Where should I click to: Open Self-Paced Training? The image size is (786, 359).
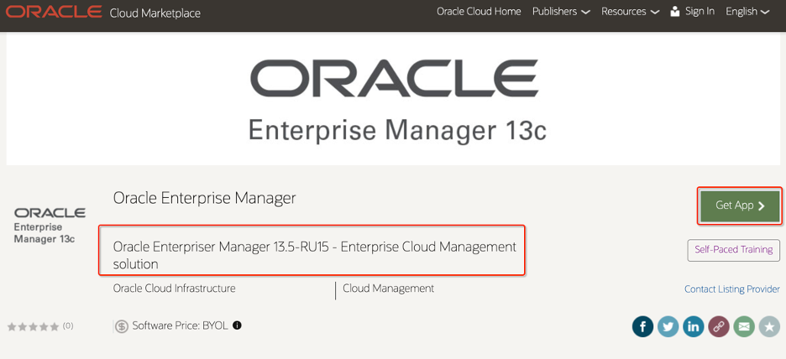[x=733, y=250]
